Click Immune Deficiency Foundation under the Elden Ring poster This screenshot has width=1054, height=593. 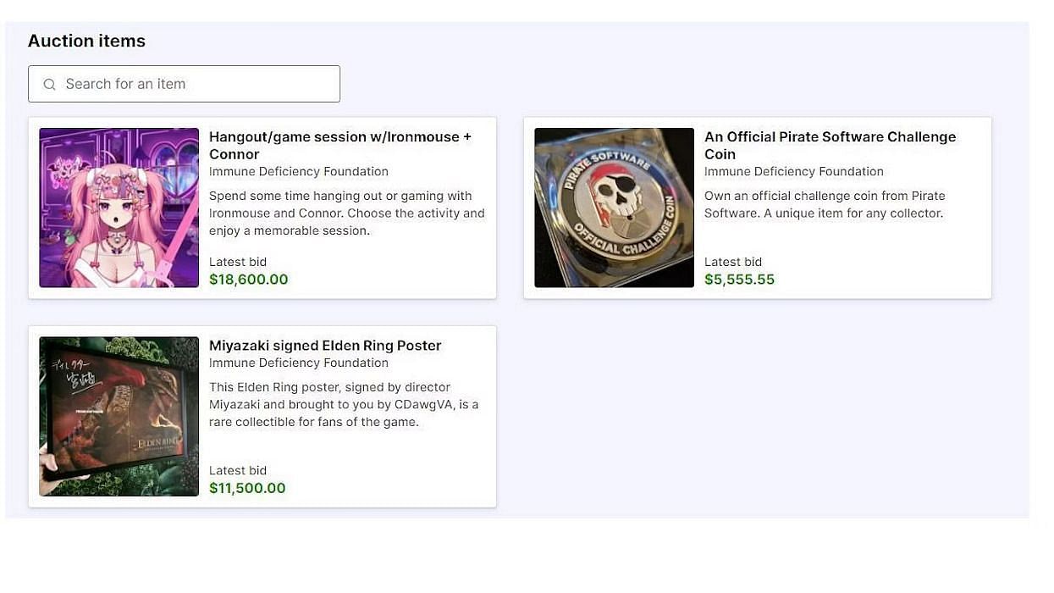tap(299, 363)
